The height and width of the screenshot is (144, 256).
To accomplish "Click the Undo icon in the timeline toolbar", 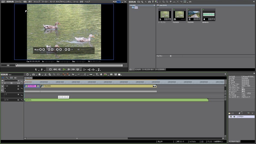I will click(x=73, y=74).
